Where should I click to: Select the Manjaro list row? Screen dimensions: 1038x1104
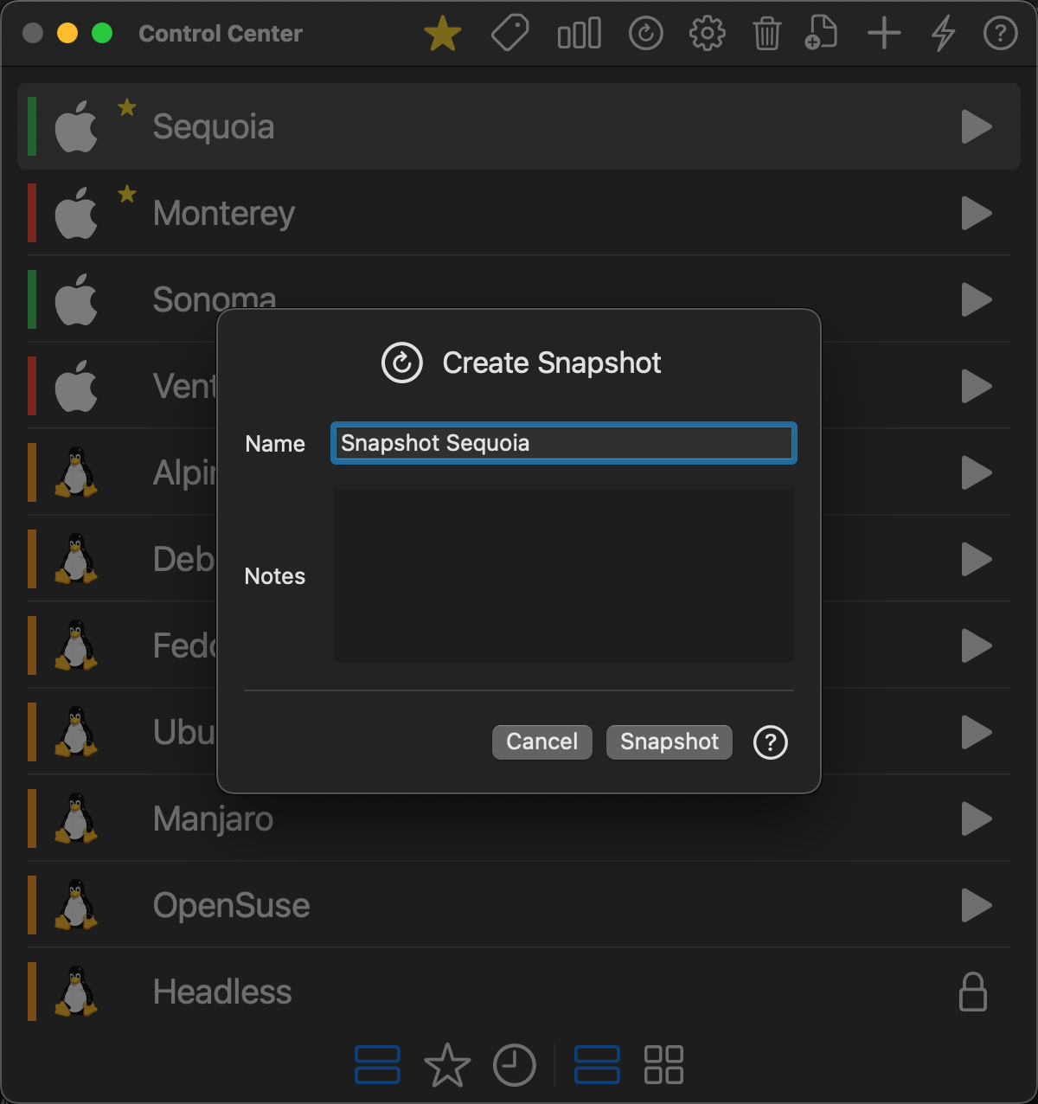pos(519,818)
